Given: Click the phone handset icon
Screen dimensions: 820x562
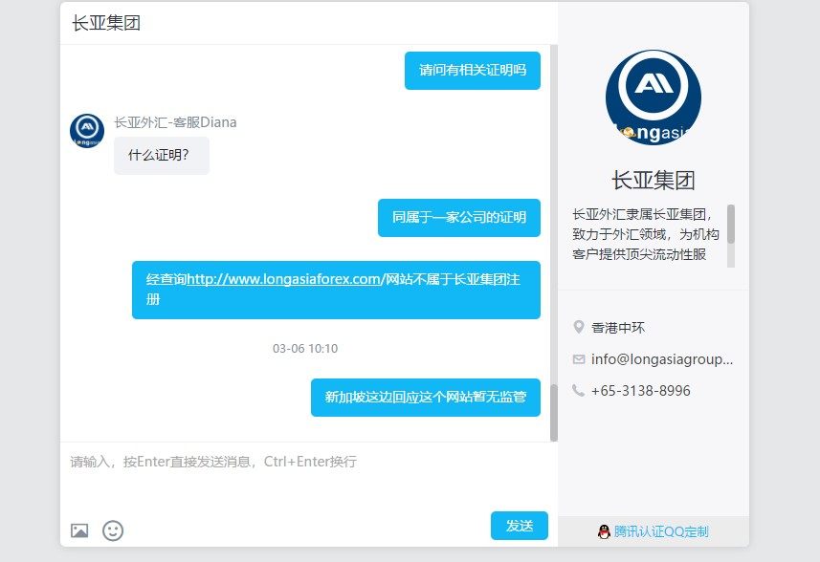Looking at the screenshot, I should click(578, 390).
